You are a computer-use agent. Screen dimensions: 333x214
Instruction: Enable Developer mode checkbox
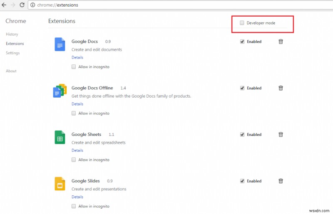(x=242, y=23)
